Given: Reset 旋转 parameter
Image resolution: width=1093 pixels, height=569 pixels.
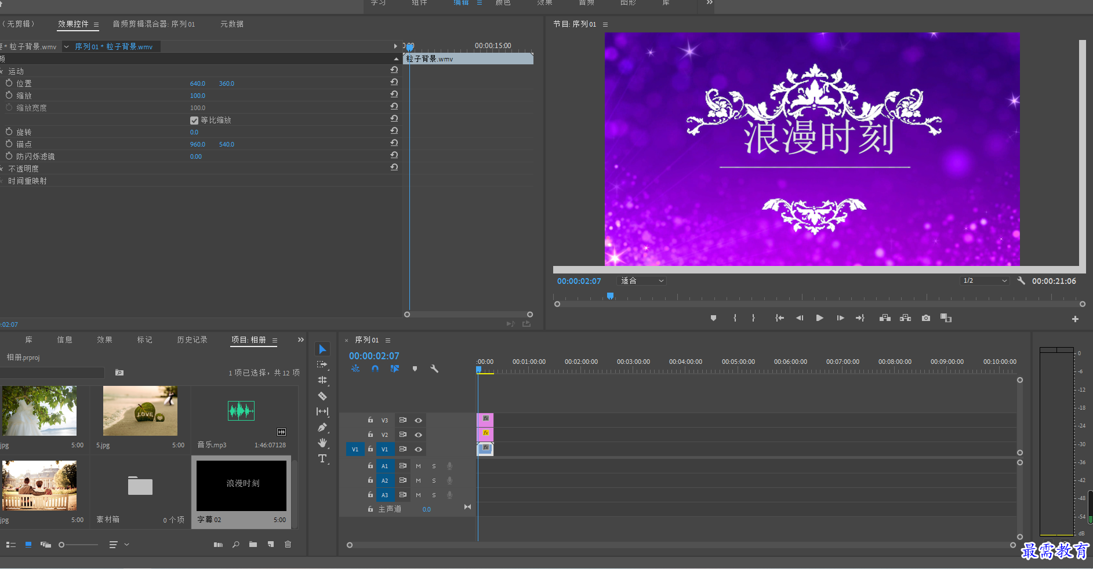Looking at the screenshot, I should [x=394, y=130].
